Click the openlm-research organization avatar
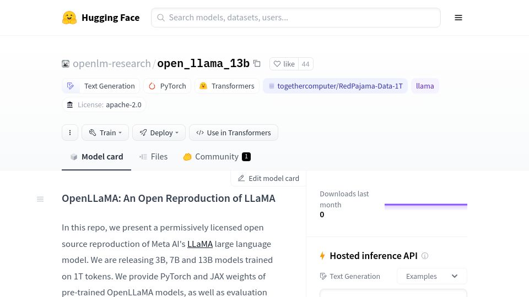The image size is (529, 297). (66, 64)
